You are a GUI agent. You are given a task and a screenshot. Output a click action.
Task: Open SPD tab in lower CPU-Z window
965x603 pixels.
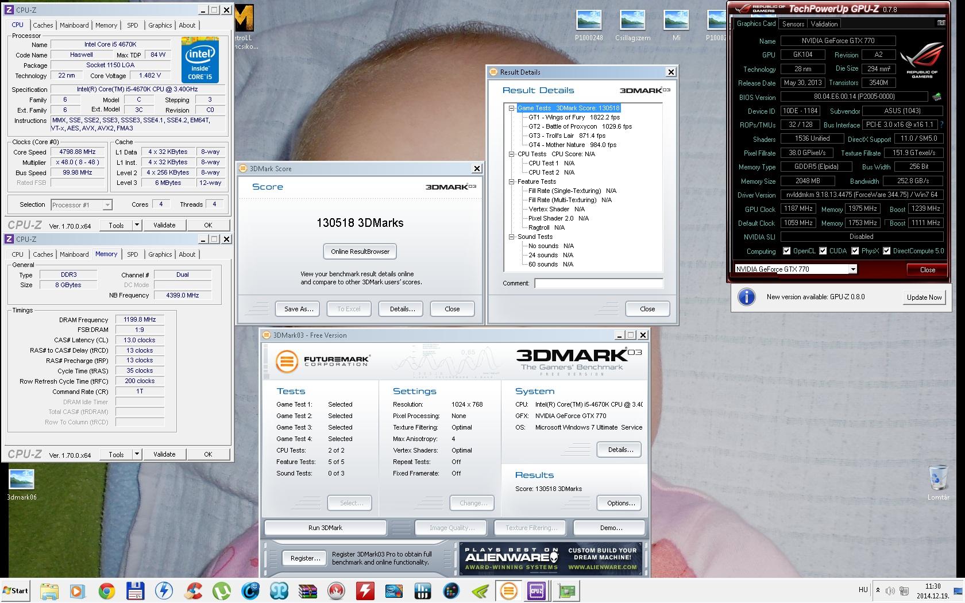(x=133, y=254)
